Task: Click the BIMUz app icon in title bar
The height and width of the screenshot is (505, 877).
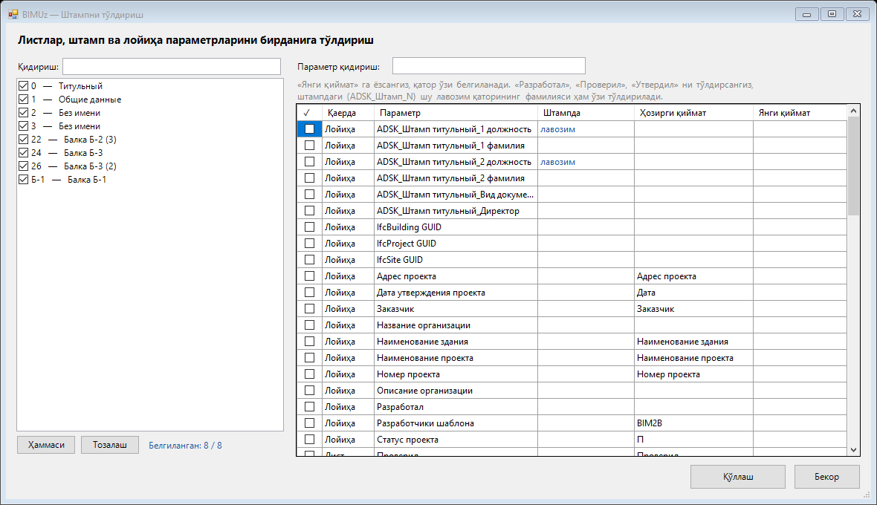Action: 13,15
